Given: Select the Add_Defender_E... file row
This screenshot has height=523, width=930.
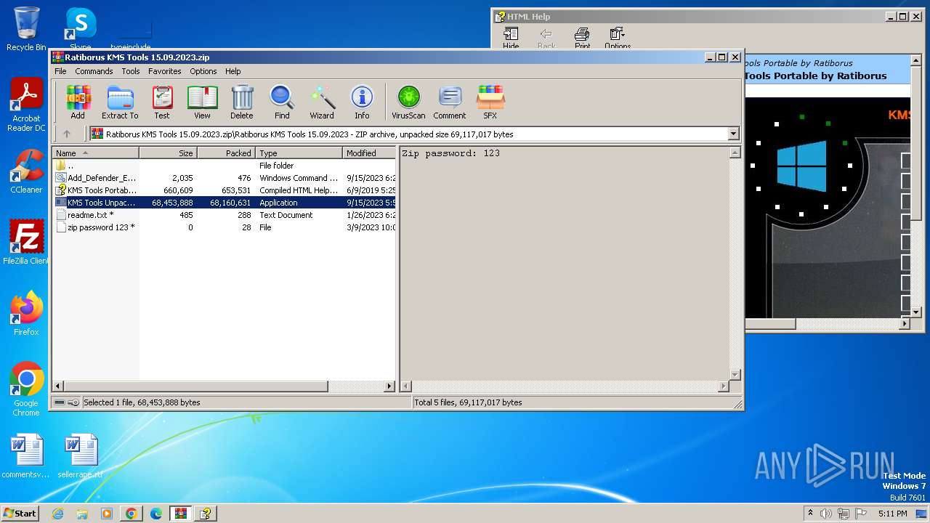Looking at the screenshot, I should click(x=225, y=178).
